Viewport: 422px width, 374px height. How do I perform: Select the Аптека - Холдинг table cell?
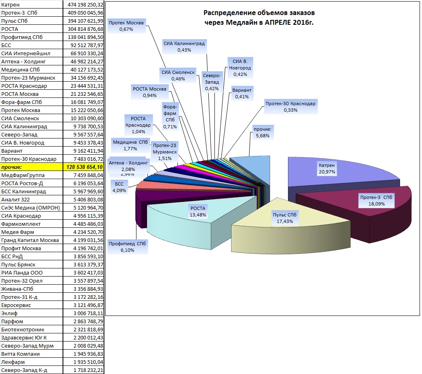(32, 61)
